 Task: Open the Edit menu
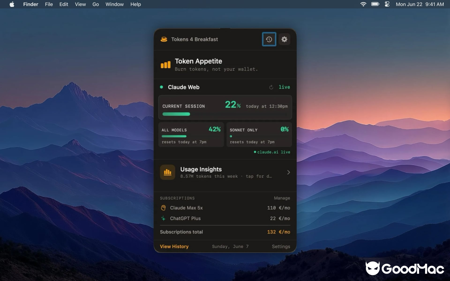click(64, 4)
